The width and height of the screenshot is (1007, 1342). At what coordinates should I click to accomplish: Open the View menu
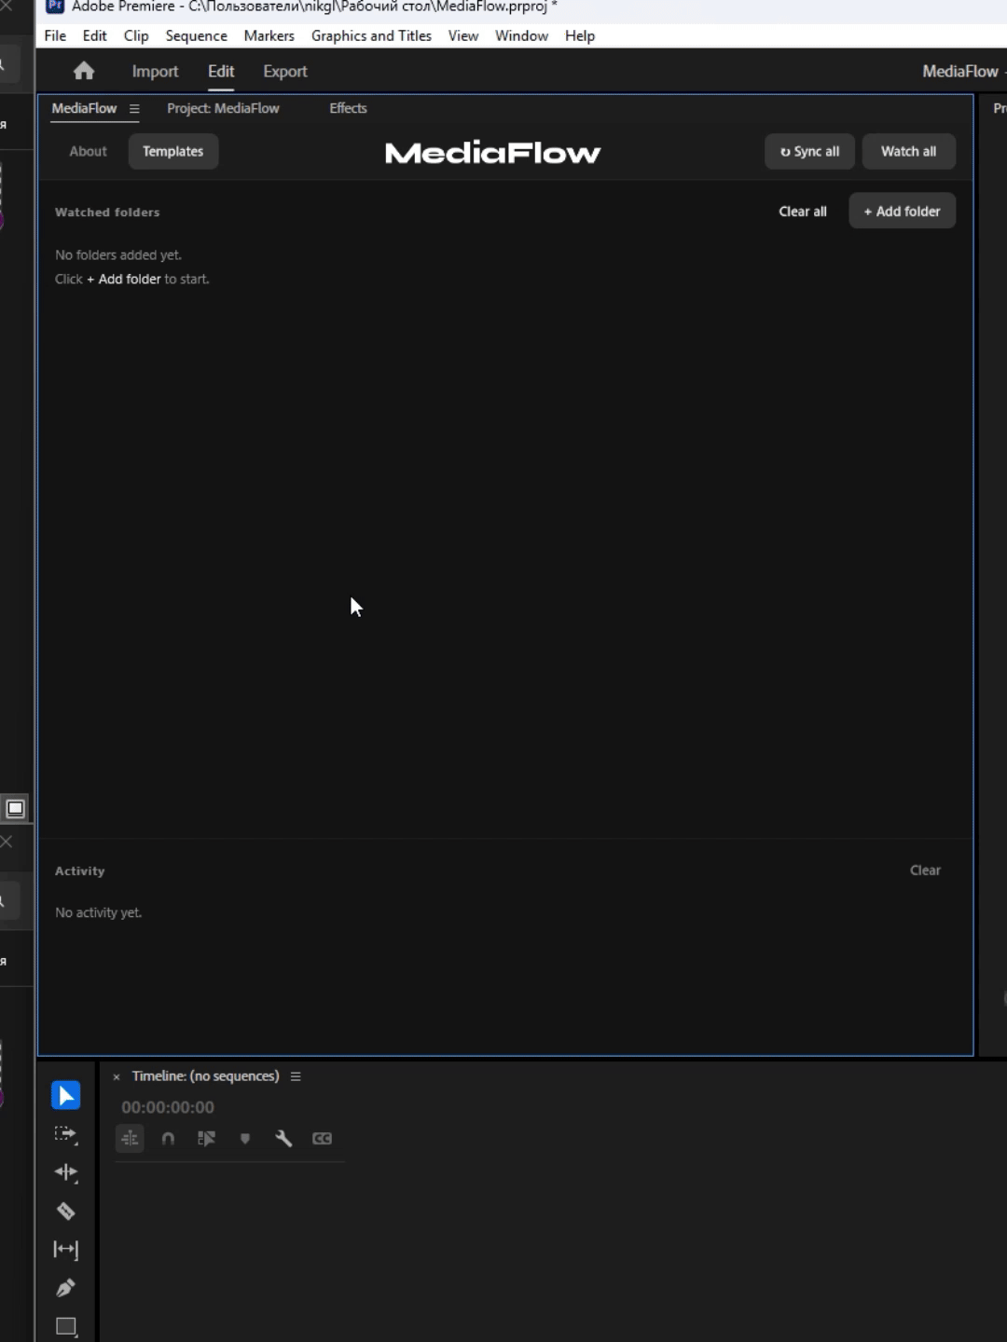(463, 35)
